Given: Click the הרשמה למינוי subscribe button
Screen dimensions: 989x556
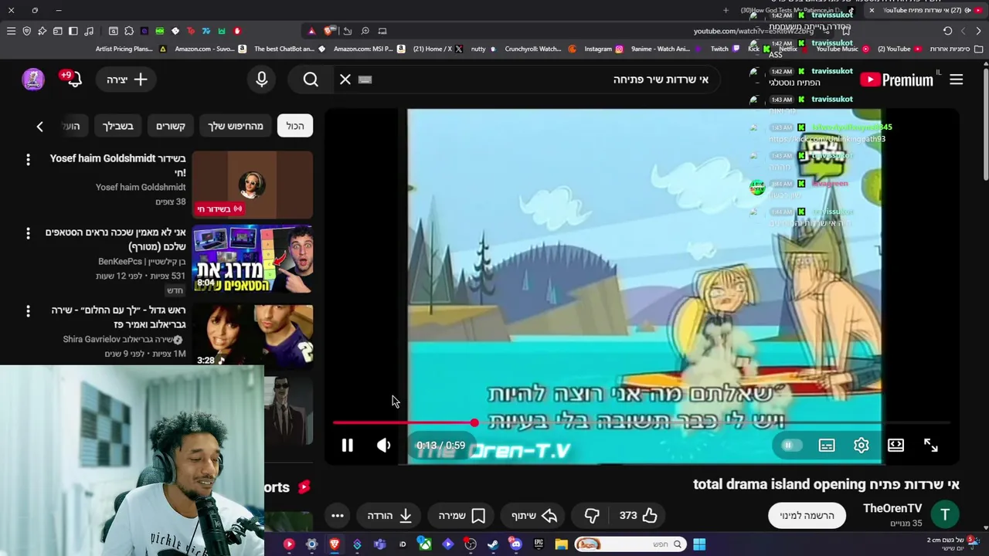Looking at the screenshot, I should point(807,515).
